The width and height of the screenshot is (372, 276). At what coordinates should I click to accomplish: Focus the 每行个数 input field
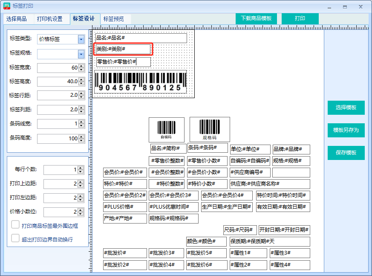point(61,170)
